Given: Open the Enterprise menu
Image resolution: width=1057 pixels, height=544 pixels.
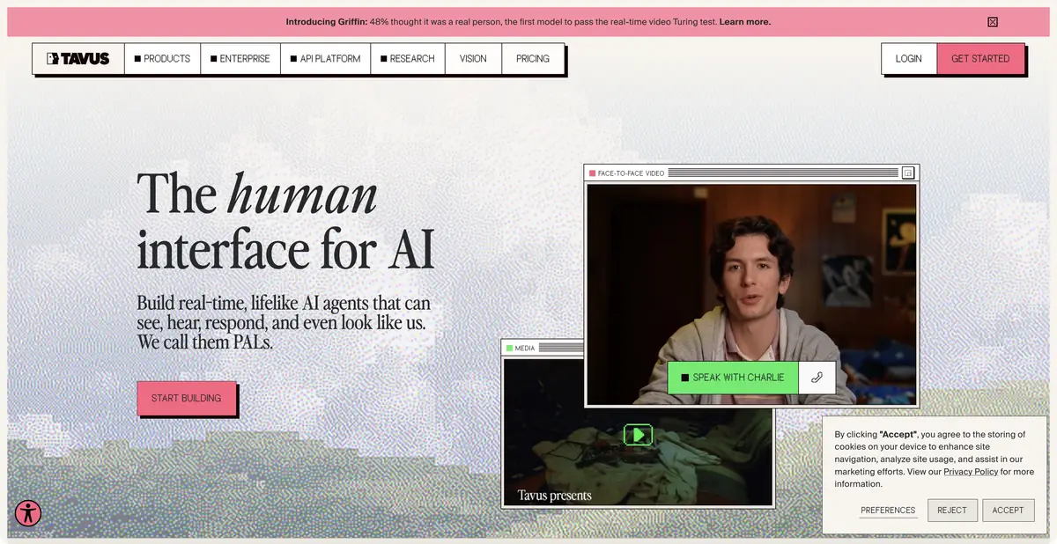Looking at the screenshot, I should pyautogui.click(x=240, y=59).
